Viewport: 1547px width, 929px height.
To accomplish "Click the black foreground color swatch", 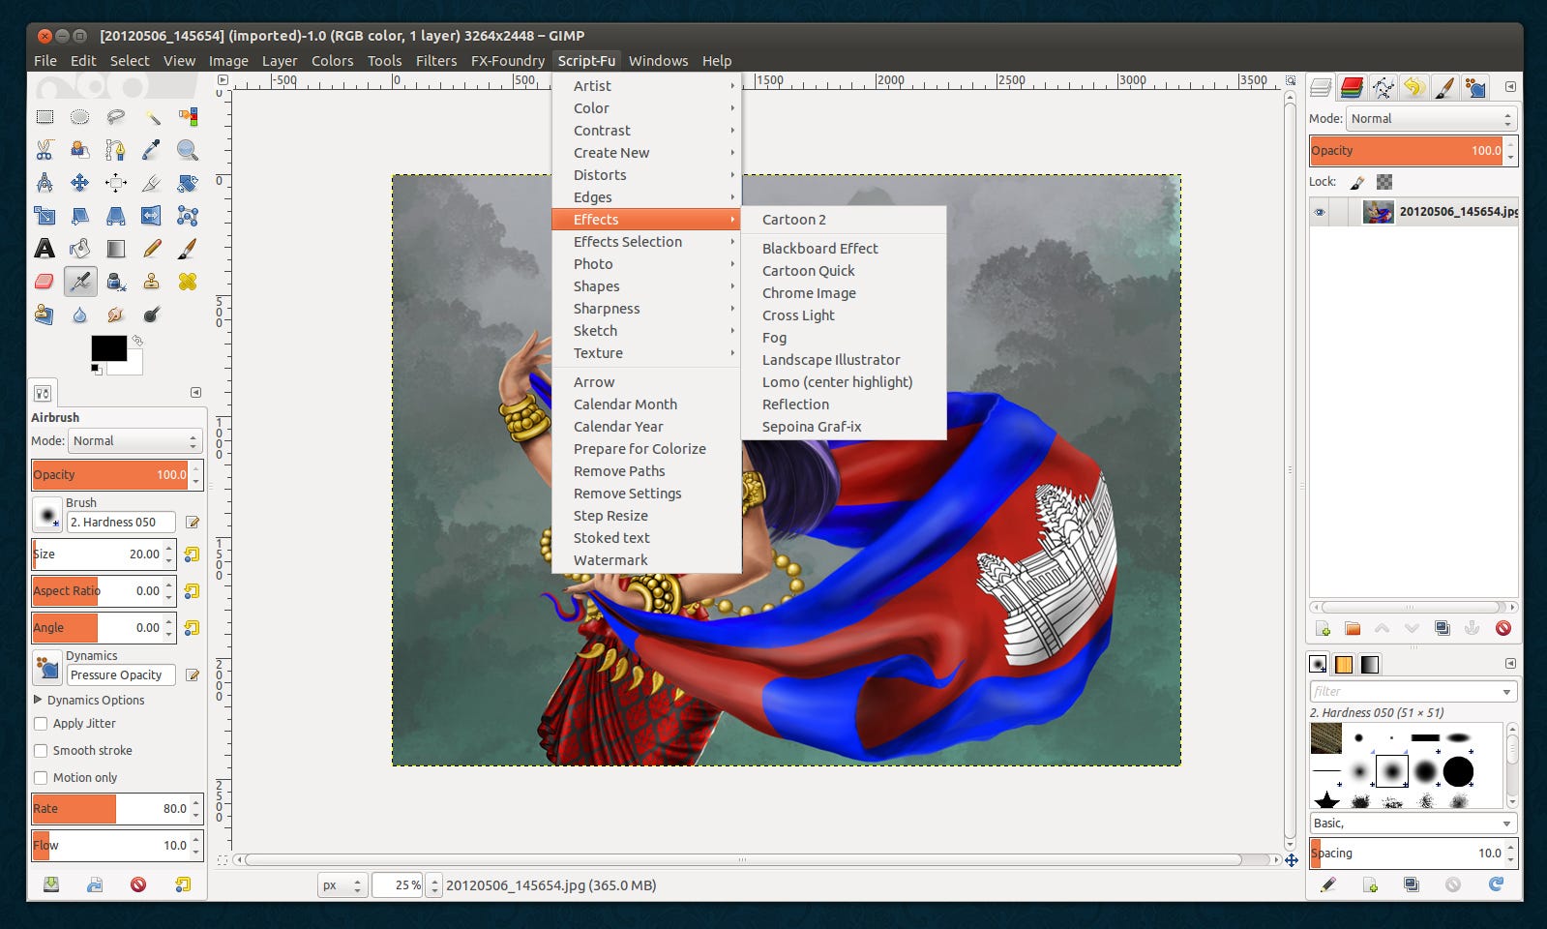I will [x=108, y=348].
